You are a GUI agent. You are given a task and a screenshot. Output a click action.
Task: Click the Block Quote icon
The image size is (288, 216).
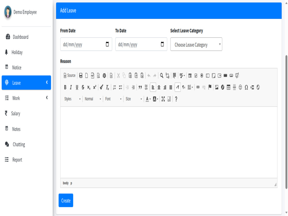140,88
